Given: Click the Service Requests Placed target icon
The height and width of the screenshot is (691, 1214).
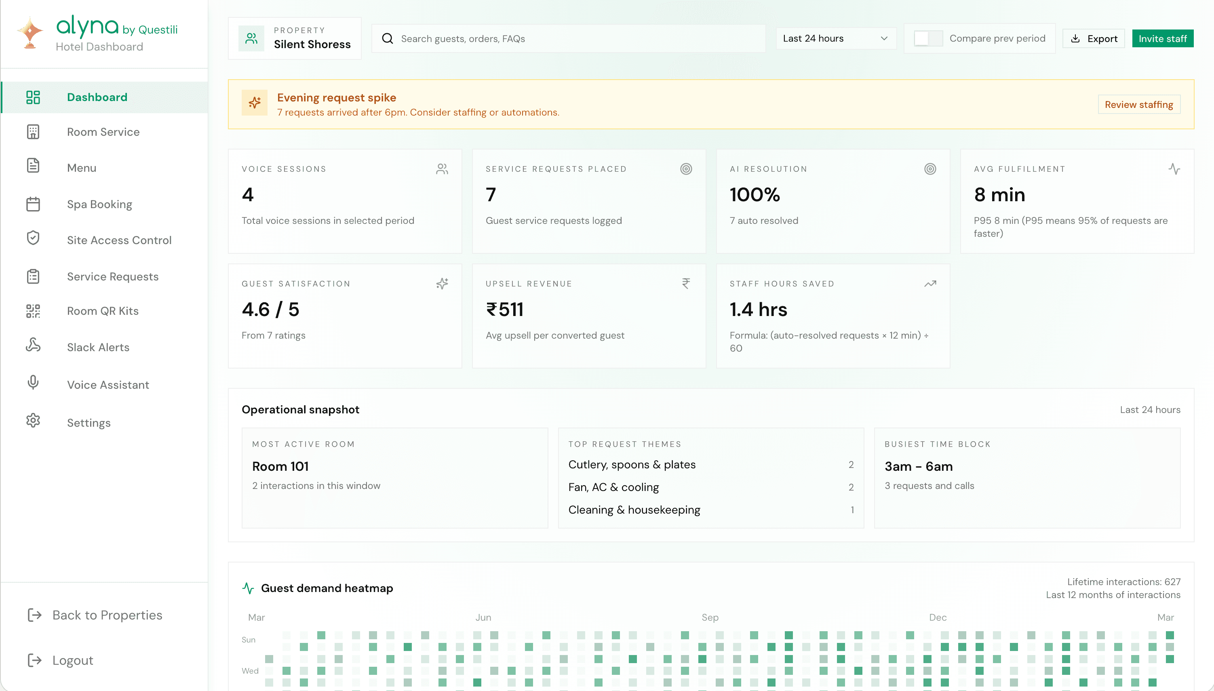Looking at the screenshot, I should tap(686, 169).
